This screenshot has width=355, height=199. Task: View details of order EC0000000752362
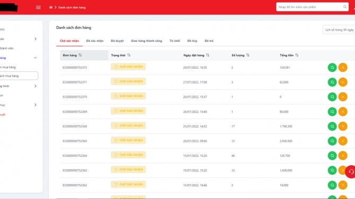[x=332, y=185]
